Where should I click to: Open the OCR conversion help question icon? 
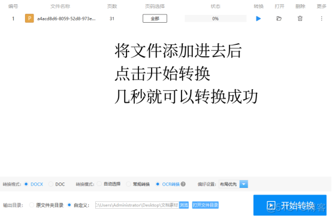click(x=183, y=184)
